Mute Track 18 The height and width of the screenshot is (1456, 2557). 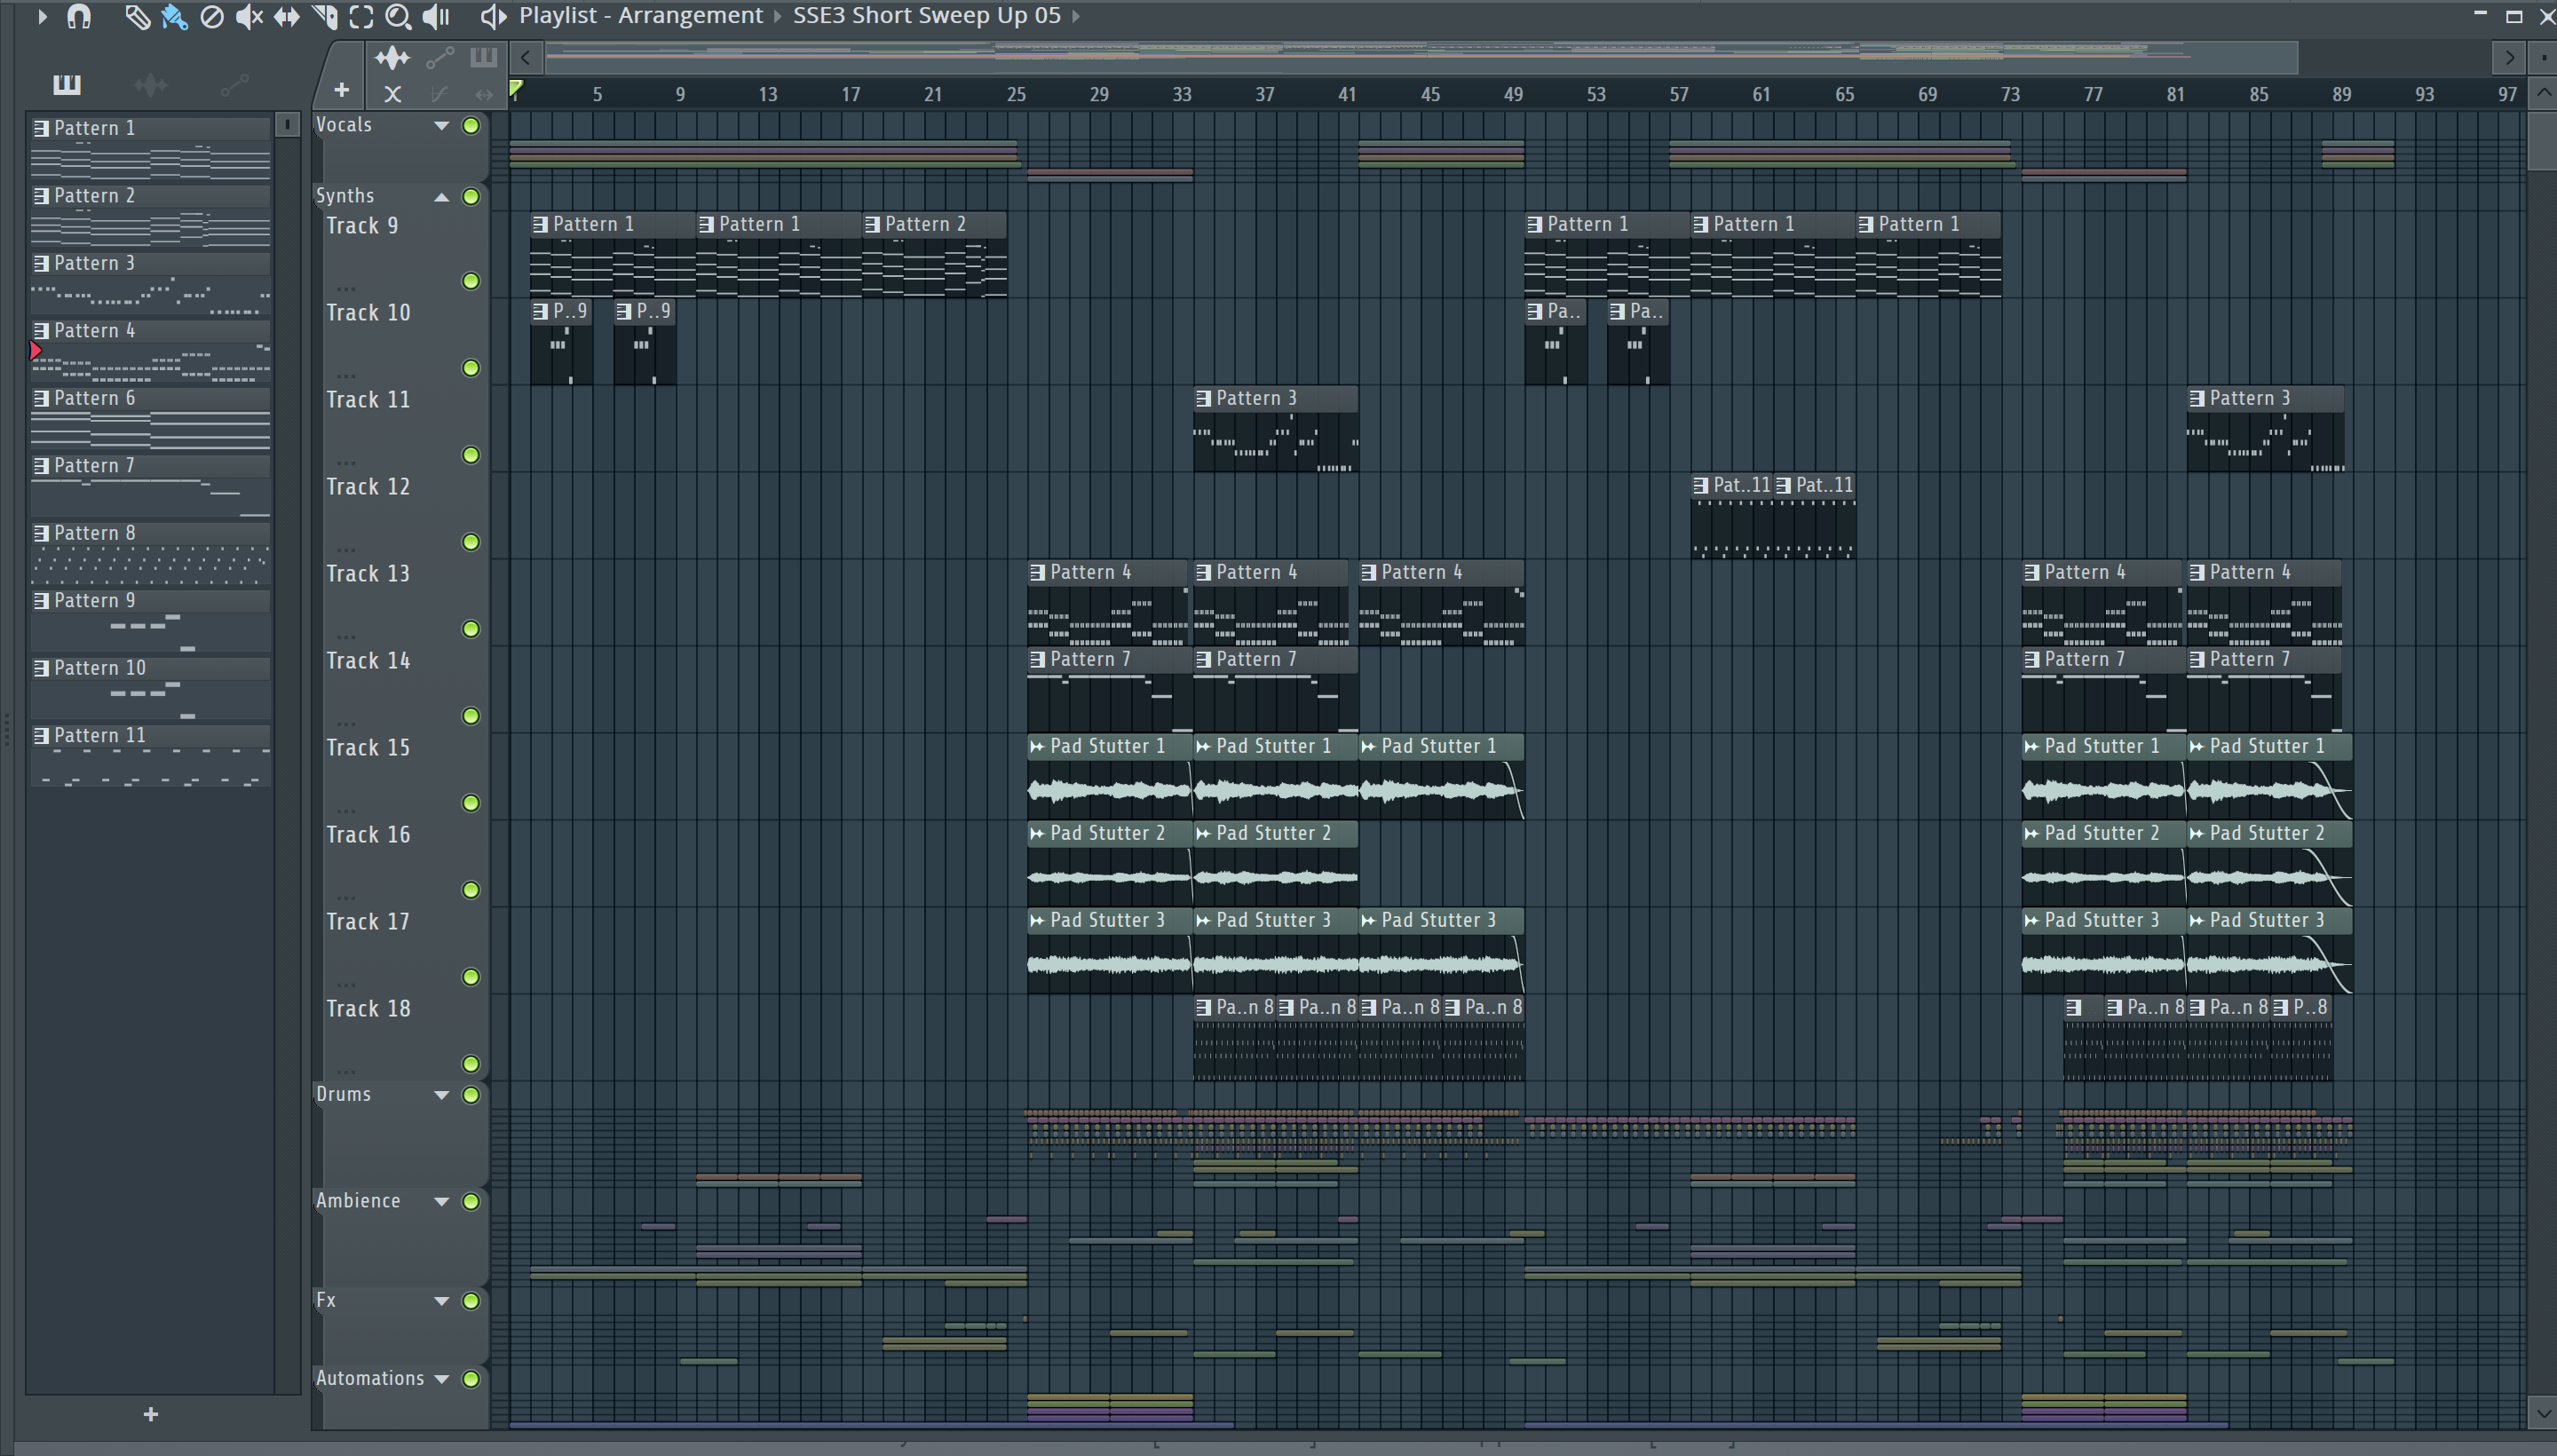tap(471, 1064)
